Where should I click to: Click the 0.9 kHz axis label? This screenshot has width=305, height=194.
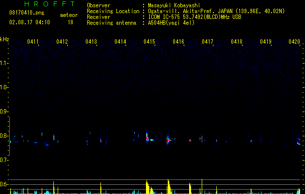(x=4, y=112)
